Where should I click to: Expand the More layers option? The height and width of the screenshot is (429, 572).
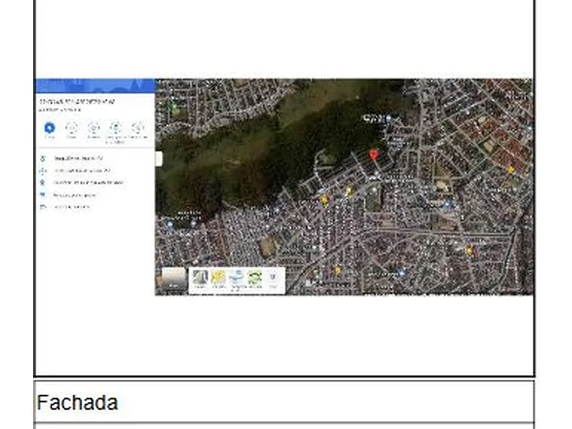[273, 279]
